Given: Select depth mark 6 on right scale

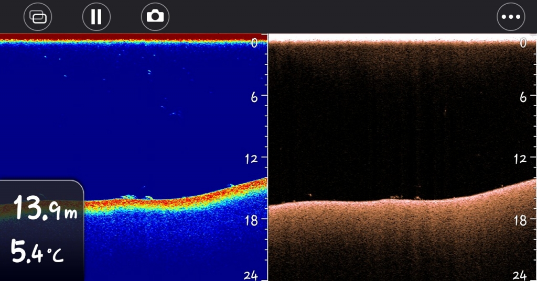Looking at the screenshot, I should click(x=523, y=97).
